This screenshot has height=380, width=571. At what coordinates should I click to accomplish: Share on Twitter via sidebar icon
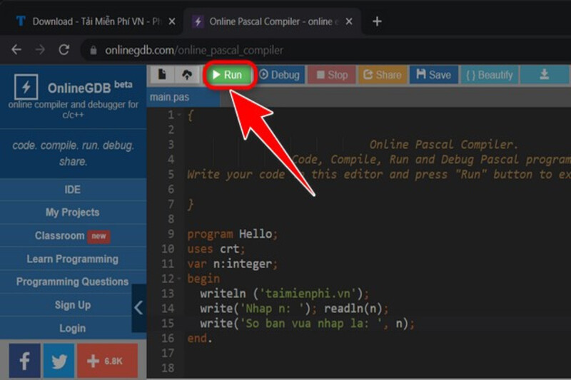59,361
